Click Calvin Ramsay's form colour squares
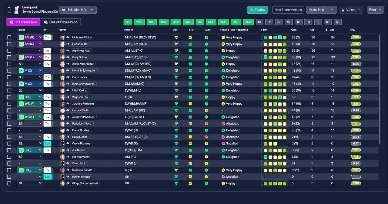The image size is (388, 204). [275, 144]
